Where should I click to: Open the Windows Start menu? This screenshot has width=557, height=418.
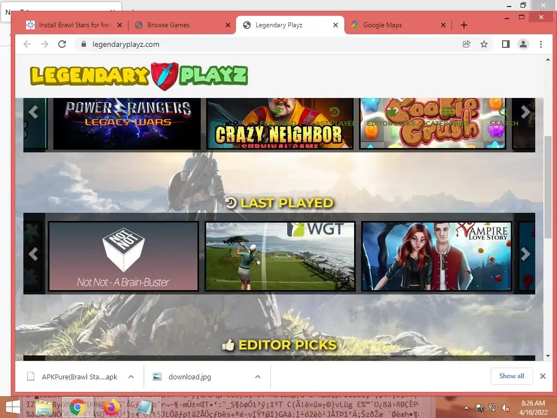click(x=12, y=408)
